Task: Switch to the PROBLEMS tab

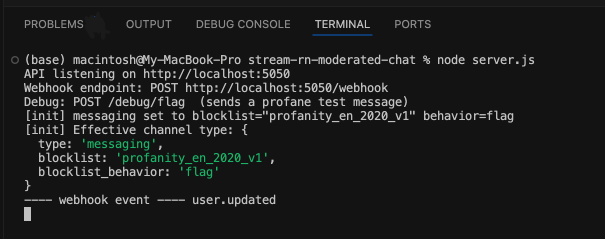Action: 53,24
